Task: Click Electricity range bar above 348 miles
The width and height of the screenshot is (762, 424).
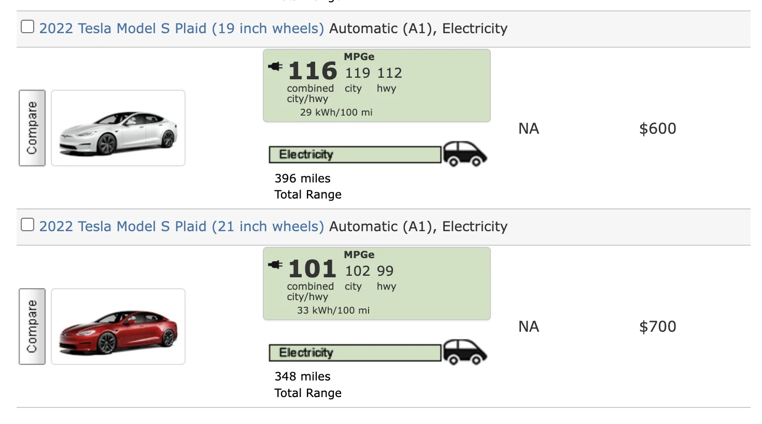Action: [355, 353]
